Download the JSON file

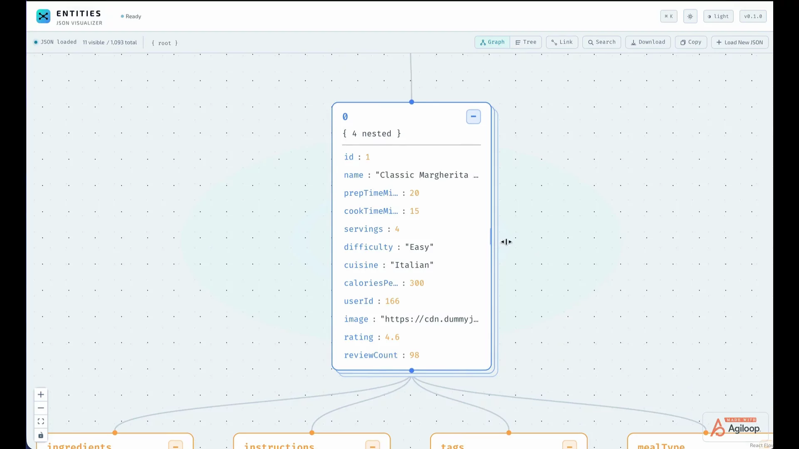click(x=648, y=42)
